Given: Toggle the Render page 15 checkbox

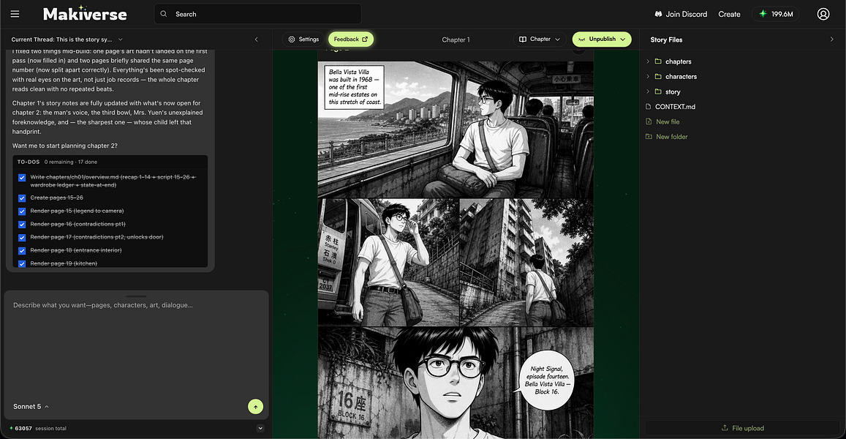Looking at the screenshot, I should [x=22, y=211].
